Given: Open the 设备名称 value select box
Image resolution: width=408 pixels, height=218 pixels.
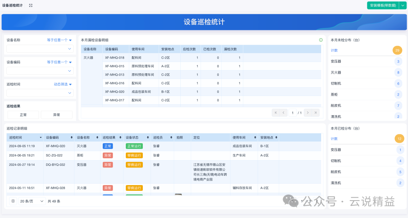Looking at the screenshot, I should point(40,49).
